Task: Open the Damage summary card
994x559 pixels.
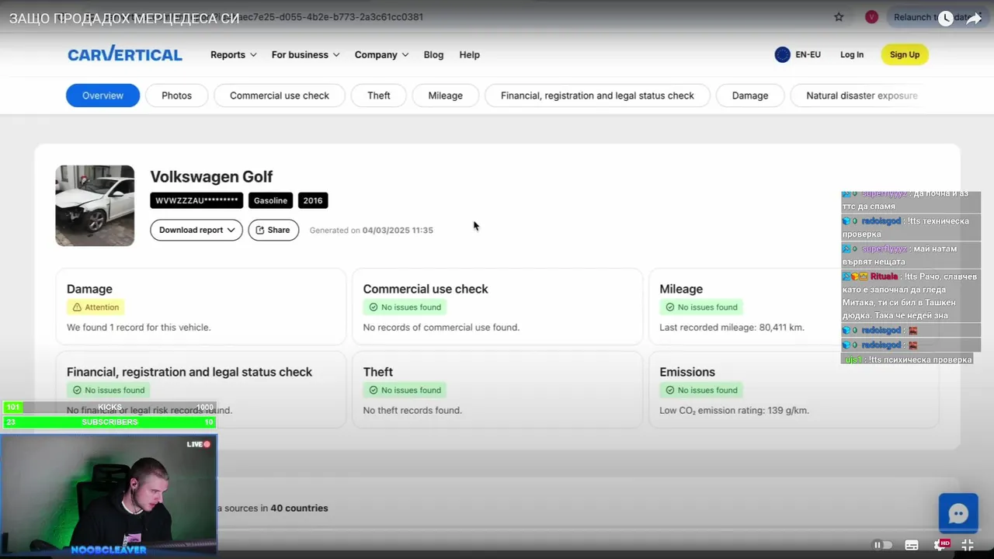Action: (201, 307)
